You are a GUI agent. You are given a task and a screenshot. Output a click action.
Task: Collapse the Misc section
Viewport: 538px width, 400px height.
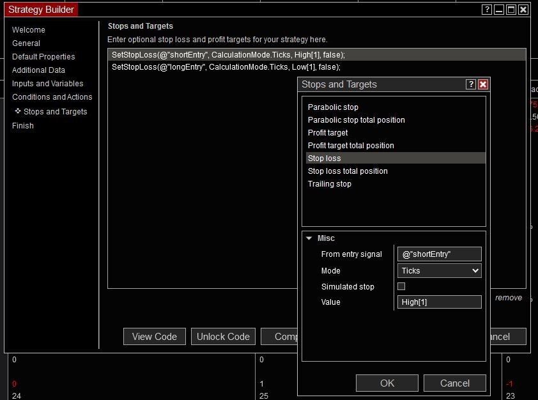309,238
